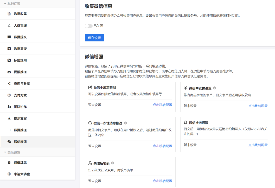Go to 提示文案 settings
The height and width of the screenshot is (188, 275).
(x=38, y=119)
